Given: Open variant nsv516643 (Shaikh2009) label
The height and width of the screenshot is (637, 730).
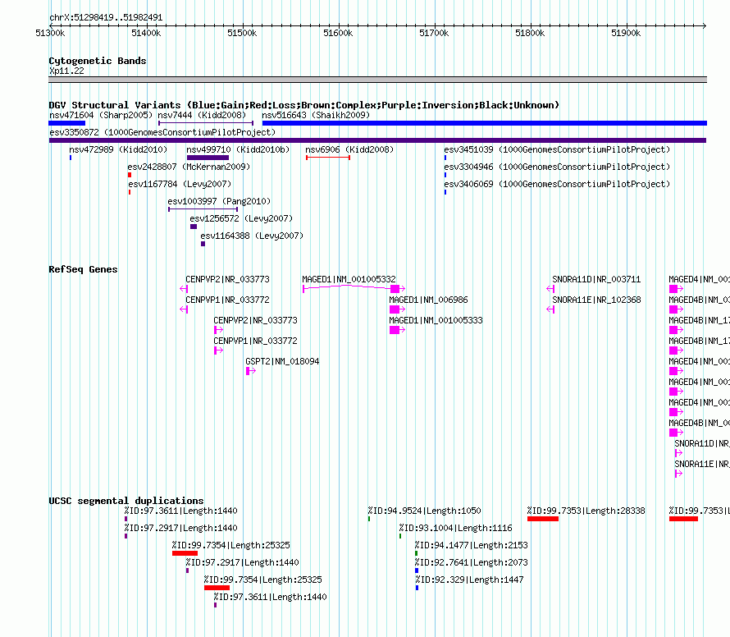Looking at the screenshot, I should tap(316, 115).
